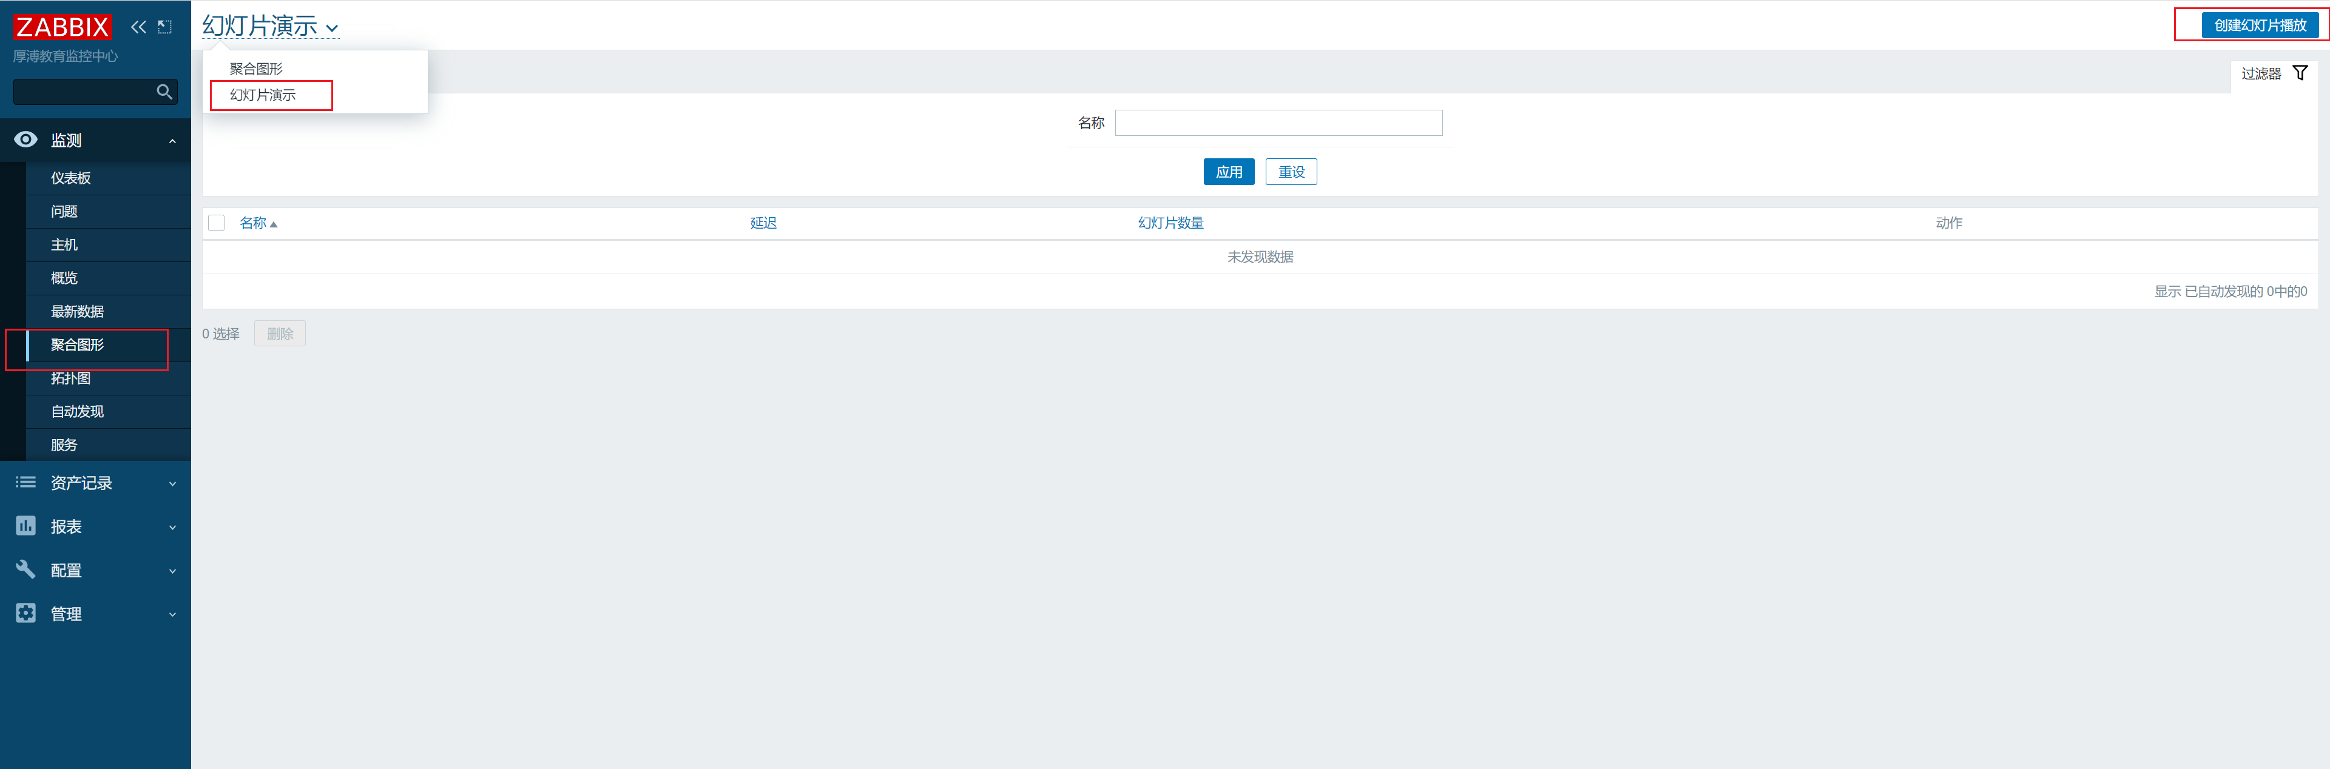Click 未发现数据 text row

[1260, 258]
